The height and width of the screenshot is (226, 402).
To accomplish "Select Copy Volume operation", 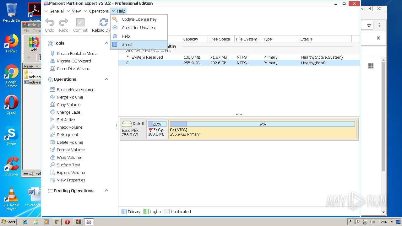I will pyautogui.click(x=65, y=105).
